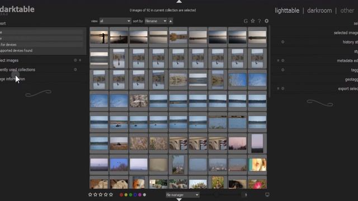Open the file manager layout dropdown
The width and height of the screenshot is (358, 201).
click(182, 195)
